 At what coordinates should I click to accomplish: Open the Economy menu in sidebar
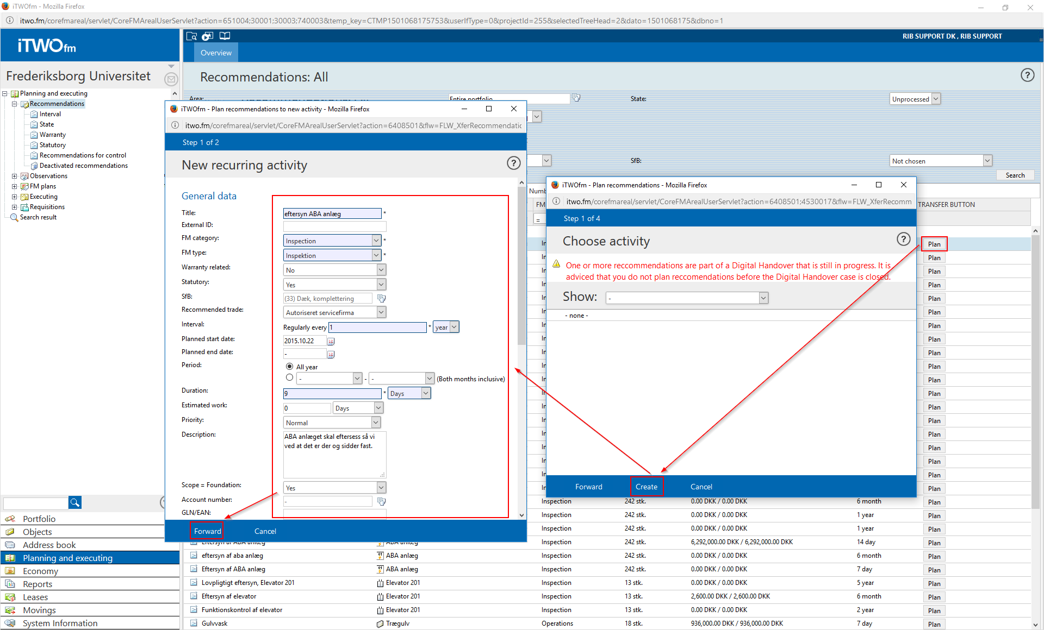coord(40,571)
